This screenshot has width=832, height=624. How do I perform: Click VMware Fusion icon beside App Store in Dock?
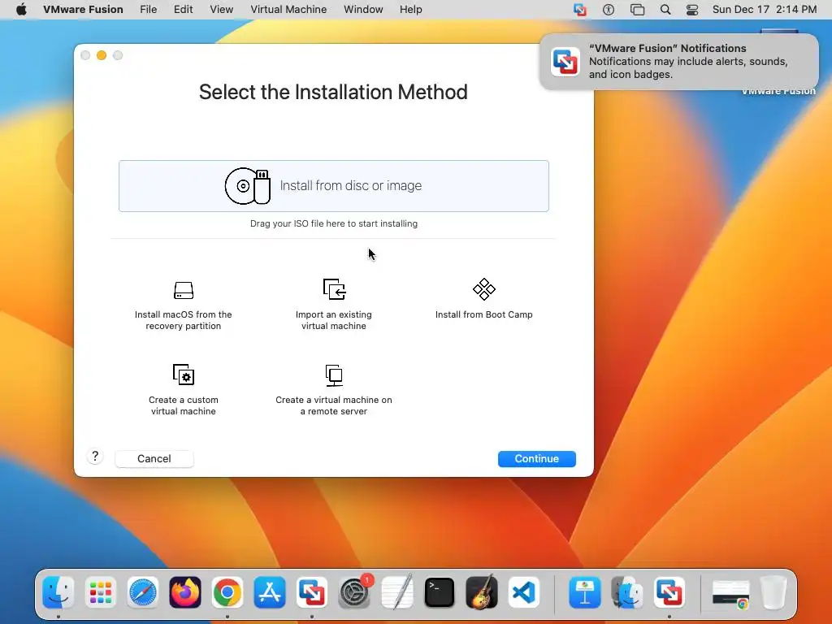click(x=312, y=592)
